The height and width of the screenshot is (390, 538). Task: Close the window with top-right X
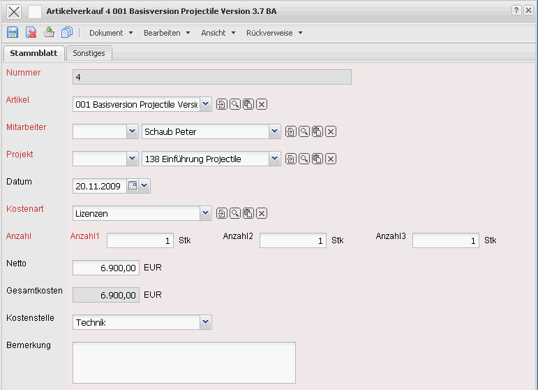[x=528, y=10]
